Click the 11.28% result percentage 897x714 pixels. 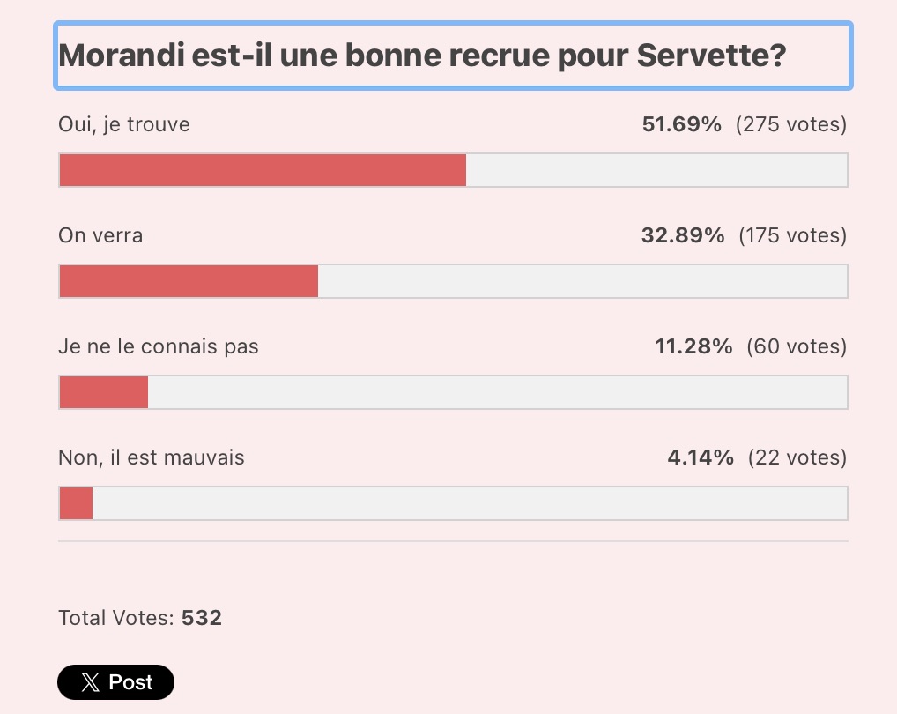pos(693,346)
